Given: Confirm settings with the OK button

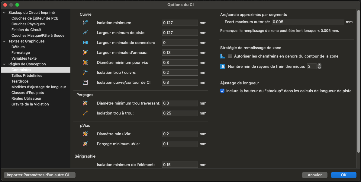Looking at the screenshot, I should point(344,175).
